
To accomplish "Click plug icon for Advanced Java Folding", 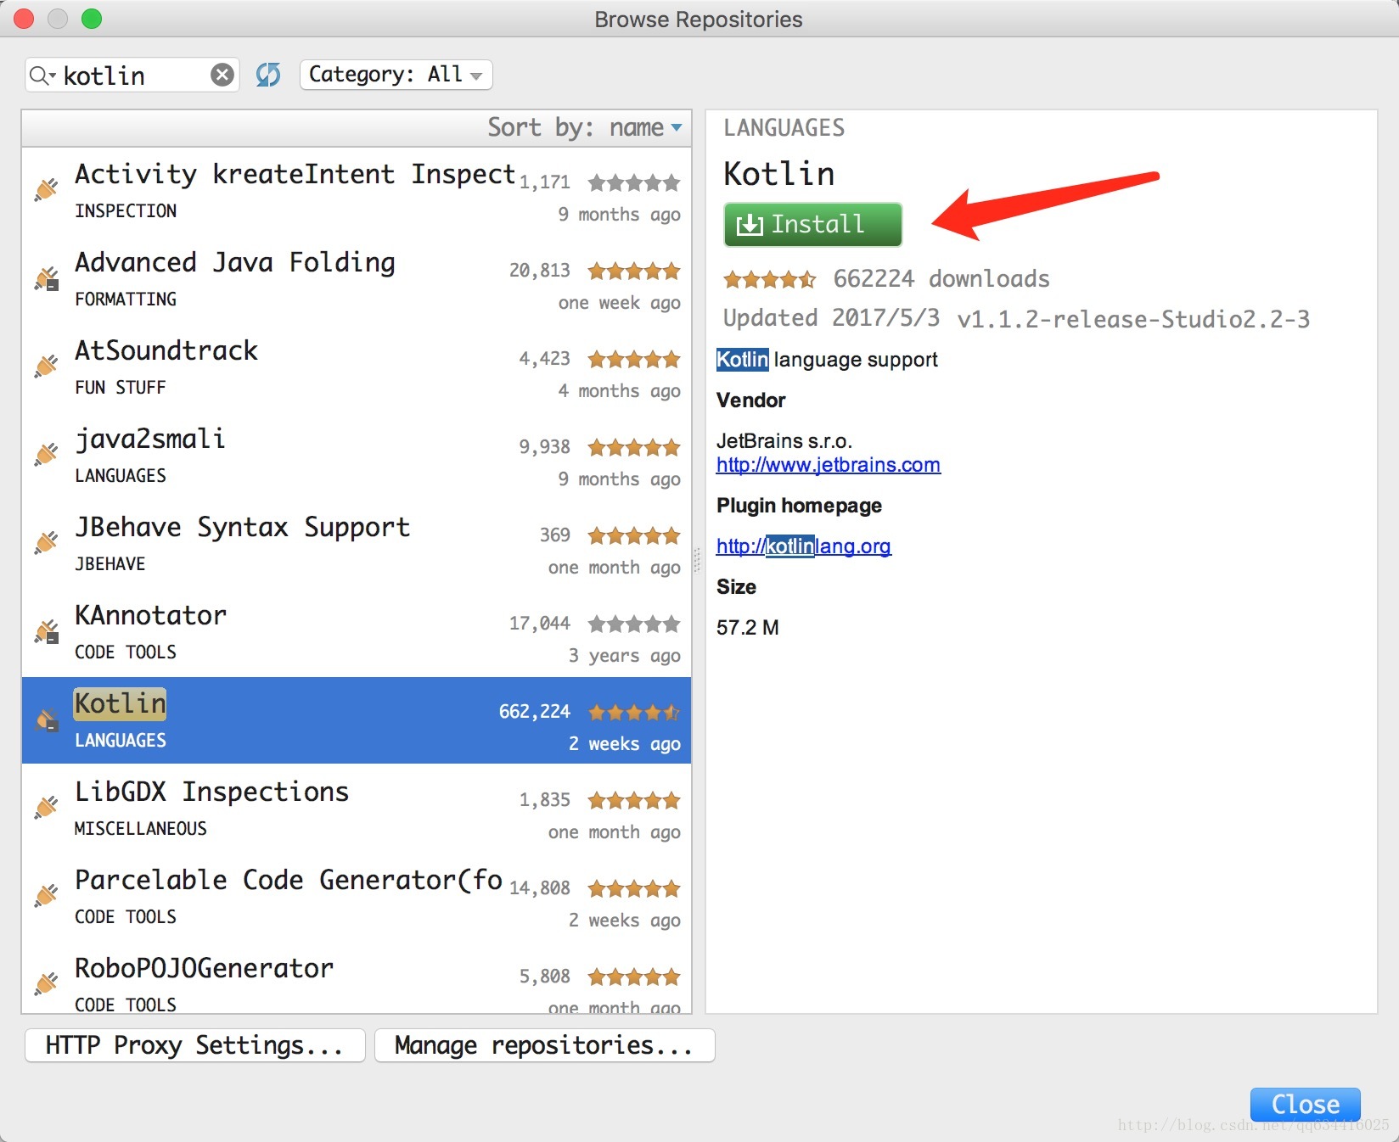I will pos(47,278).
